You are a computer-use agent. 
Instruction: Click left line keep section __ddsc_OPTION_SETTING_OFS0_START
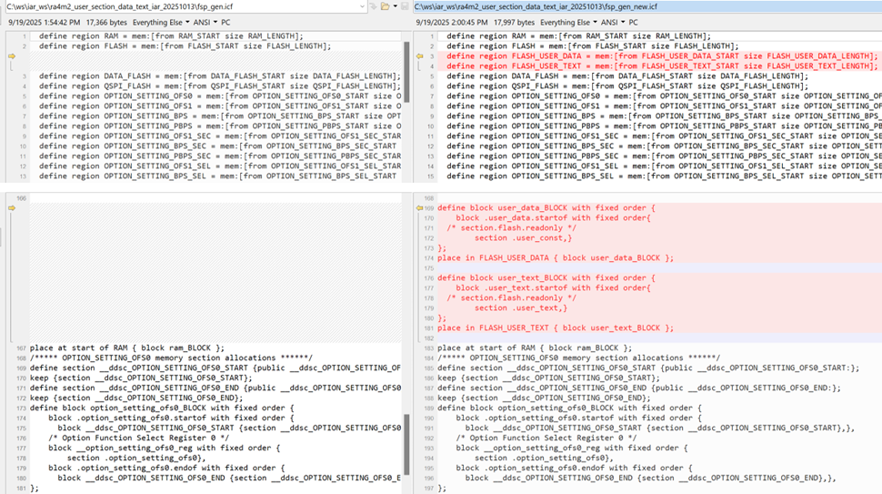click(x=141, y=378)
